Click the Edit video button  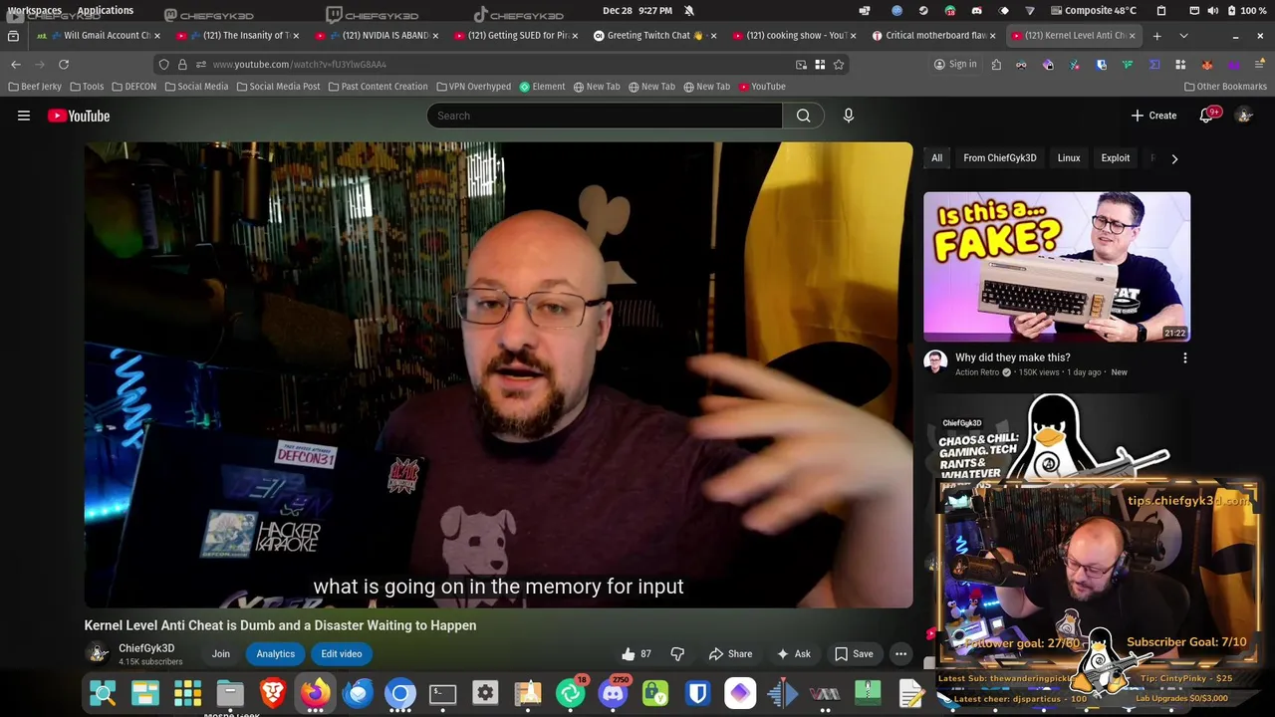coord(342,654)
